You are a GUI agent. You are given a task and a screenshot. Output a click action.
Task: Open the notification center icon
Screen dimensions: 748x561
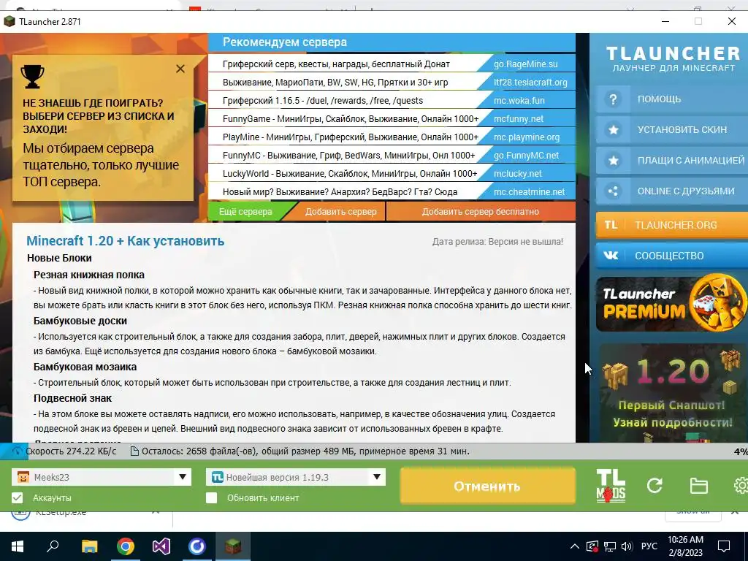point(724,546)
